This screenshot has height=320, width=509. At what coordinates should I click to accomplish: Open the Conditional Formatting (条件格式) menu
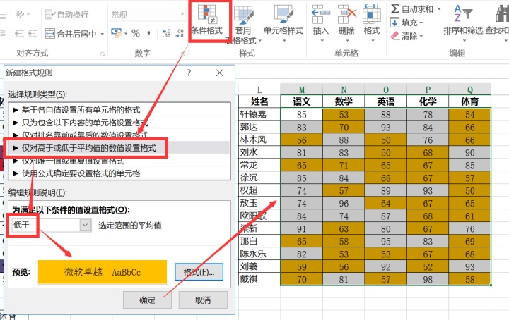207,20
